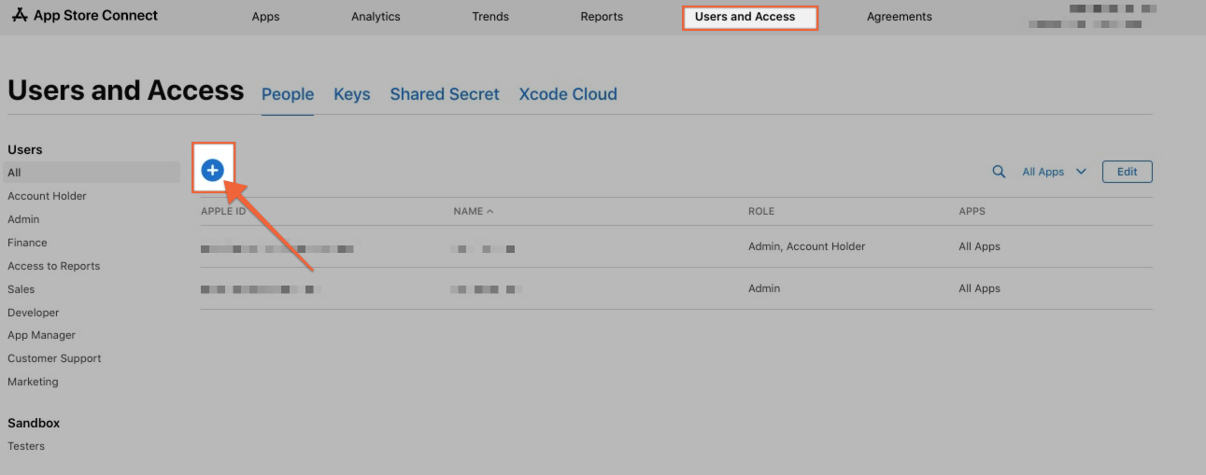
Task: Open the Apps top navigation item
Action: (x=265, y=17)
